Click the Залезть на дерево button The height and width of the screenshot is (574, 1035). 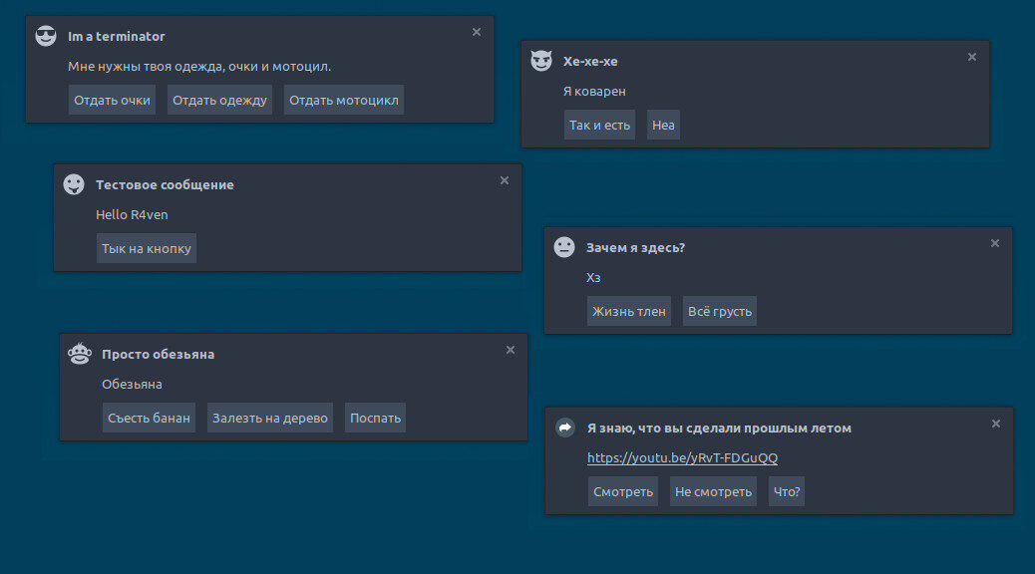pos(270,418)
